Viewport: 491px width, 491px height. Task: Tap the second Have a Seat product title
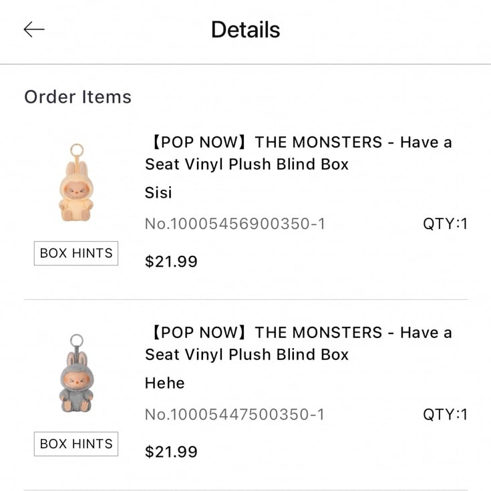pyautogui.click(x=299, y=343)
